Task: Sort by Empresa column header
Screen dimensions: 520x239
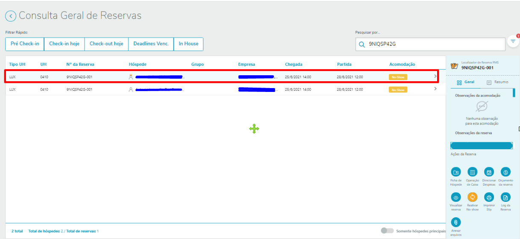Action: click(247, 64)
